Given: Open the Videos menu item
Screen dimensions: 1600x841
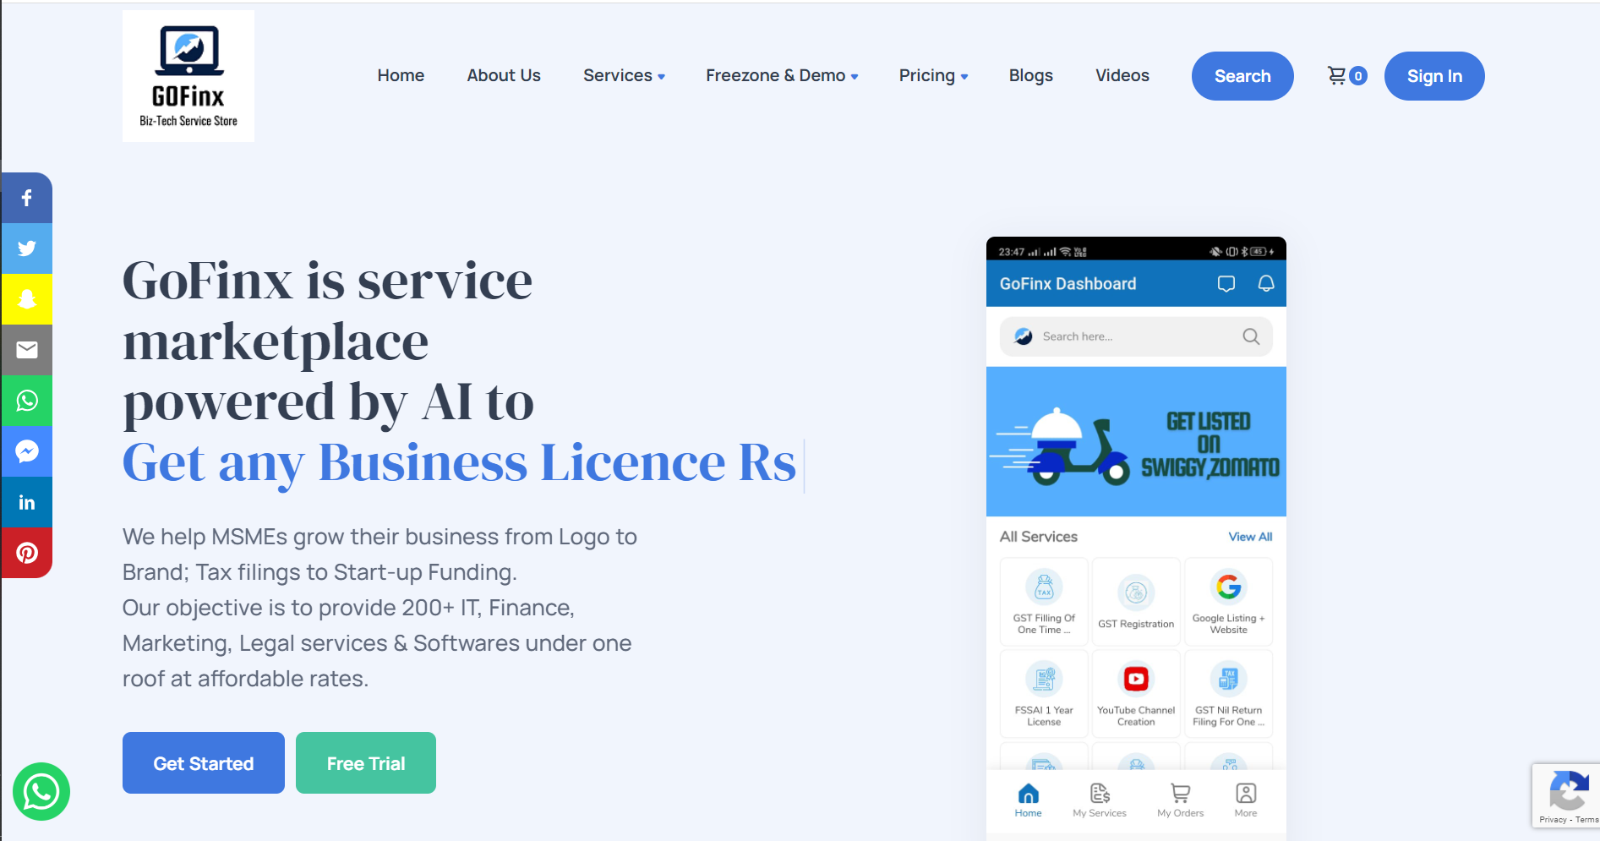Looking at the screenshot, I should point(1122,76).
